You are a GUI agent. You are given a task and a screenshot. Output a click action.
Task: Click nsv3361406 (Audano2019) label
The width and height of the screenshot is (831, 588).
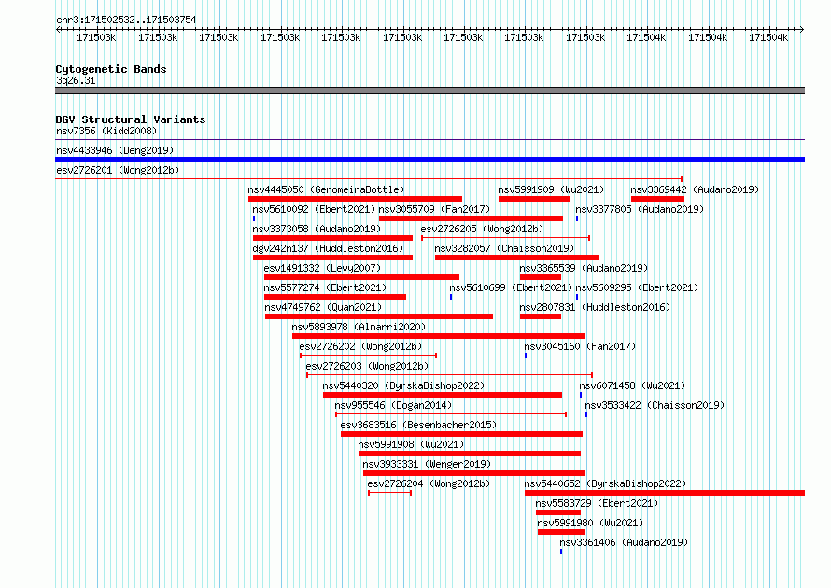click(x=624, y=542)
